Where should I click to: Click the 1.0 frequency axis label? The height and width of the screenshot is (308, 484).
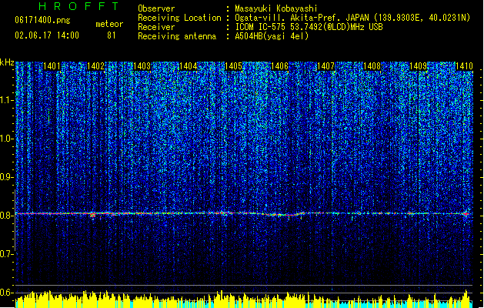coord(6,139)
